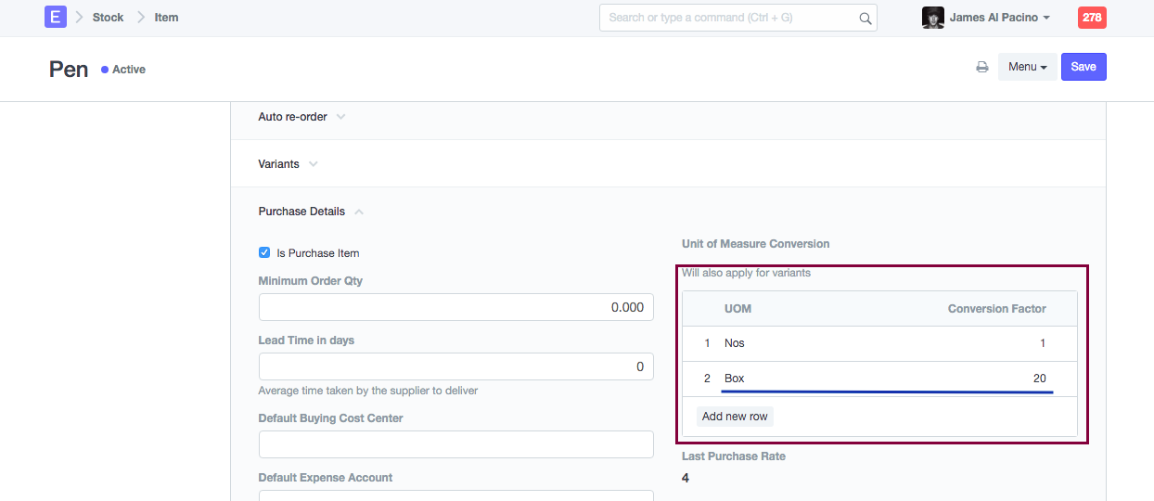Click the printer icon

tap(981, 67)
